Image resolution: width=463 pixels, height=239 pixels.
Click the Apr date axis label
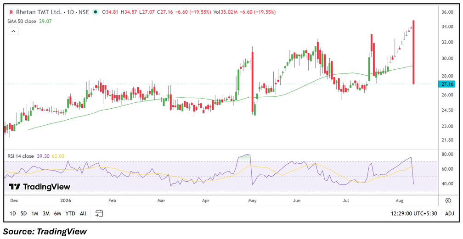[x=206, y=200]
